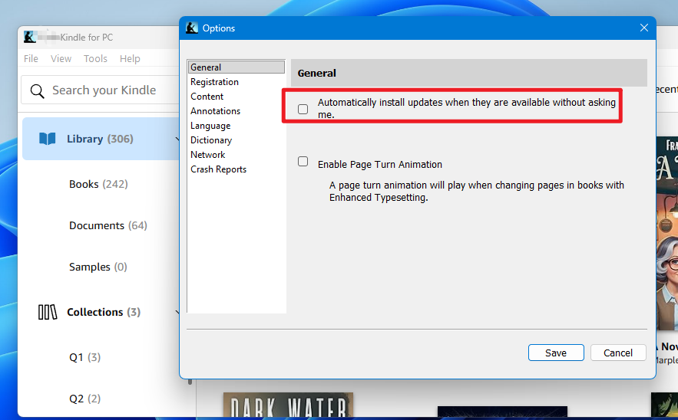
Task: Click the Cancel button
Action: (618, 353)
